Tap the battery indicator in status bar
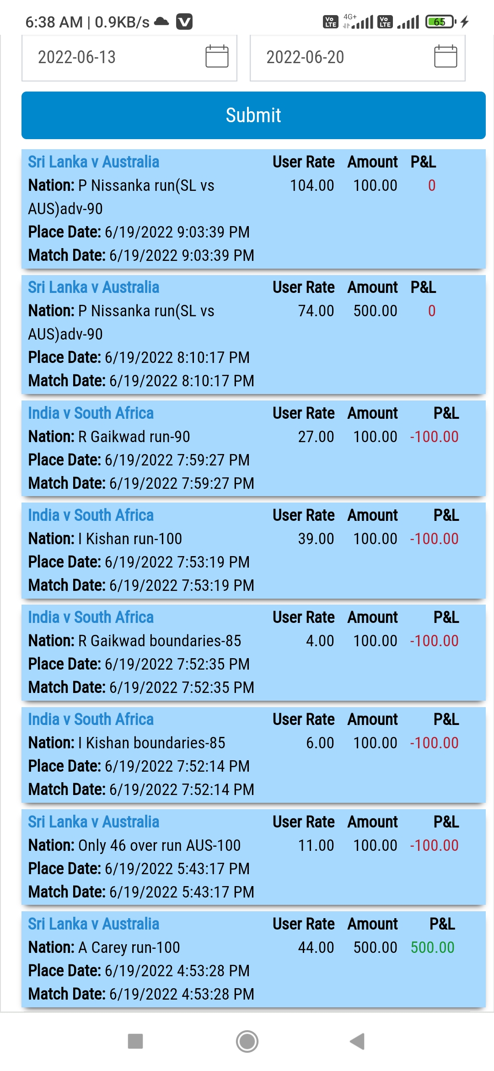 tap(440, 22)
